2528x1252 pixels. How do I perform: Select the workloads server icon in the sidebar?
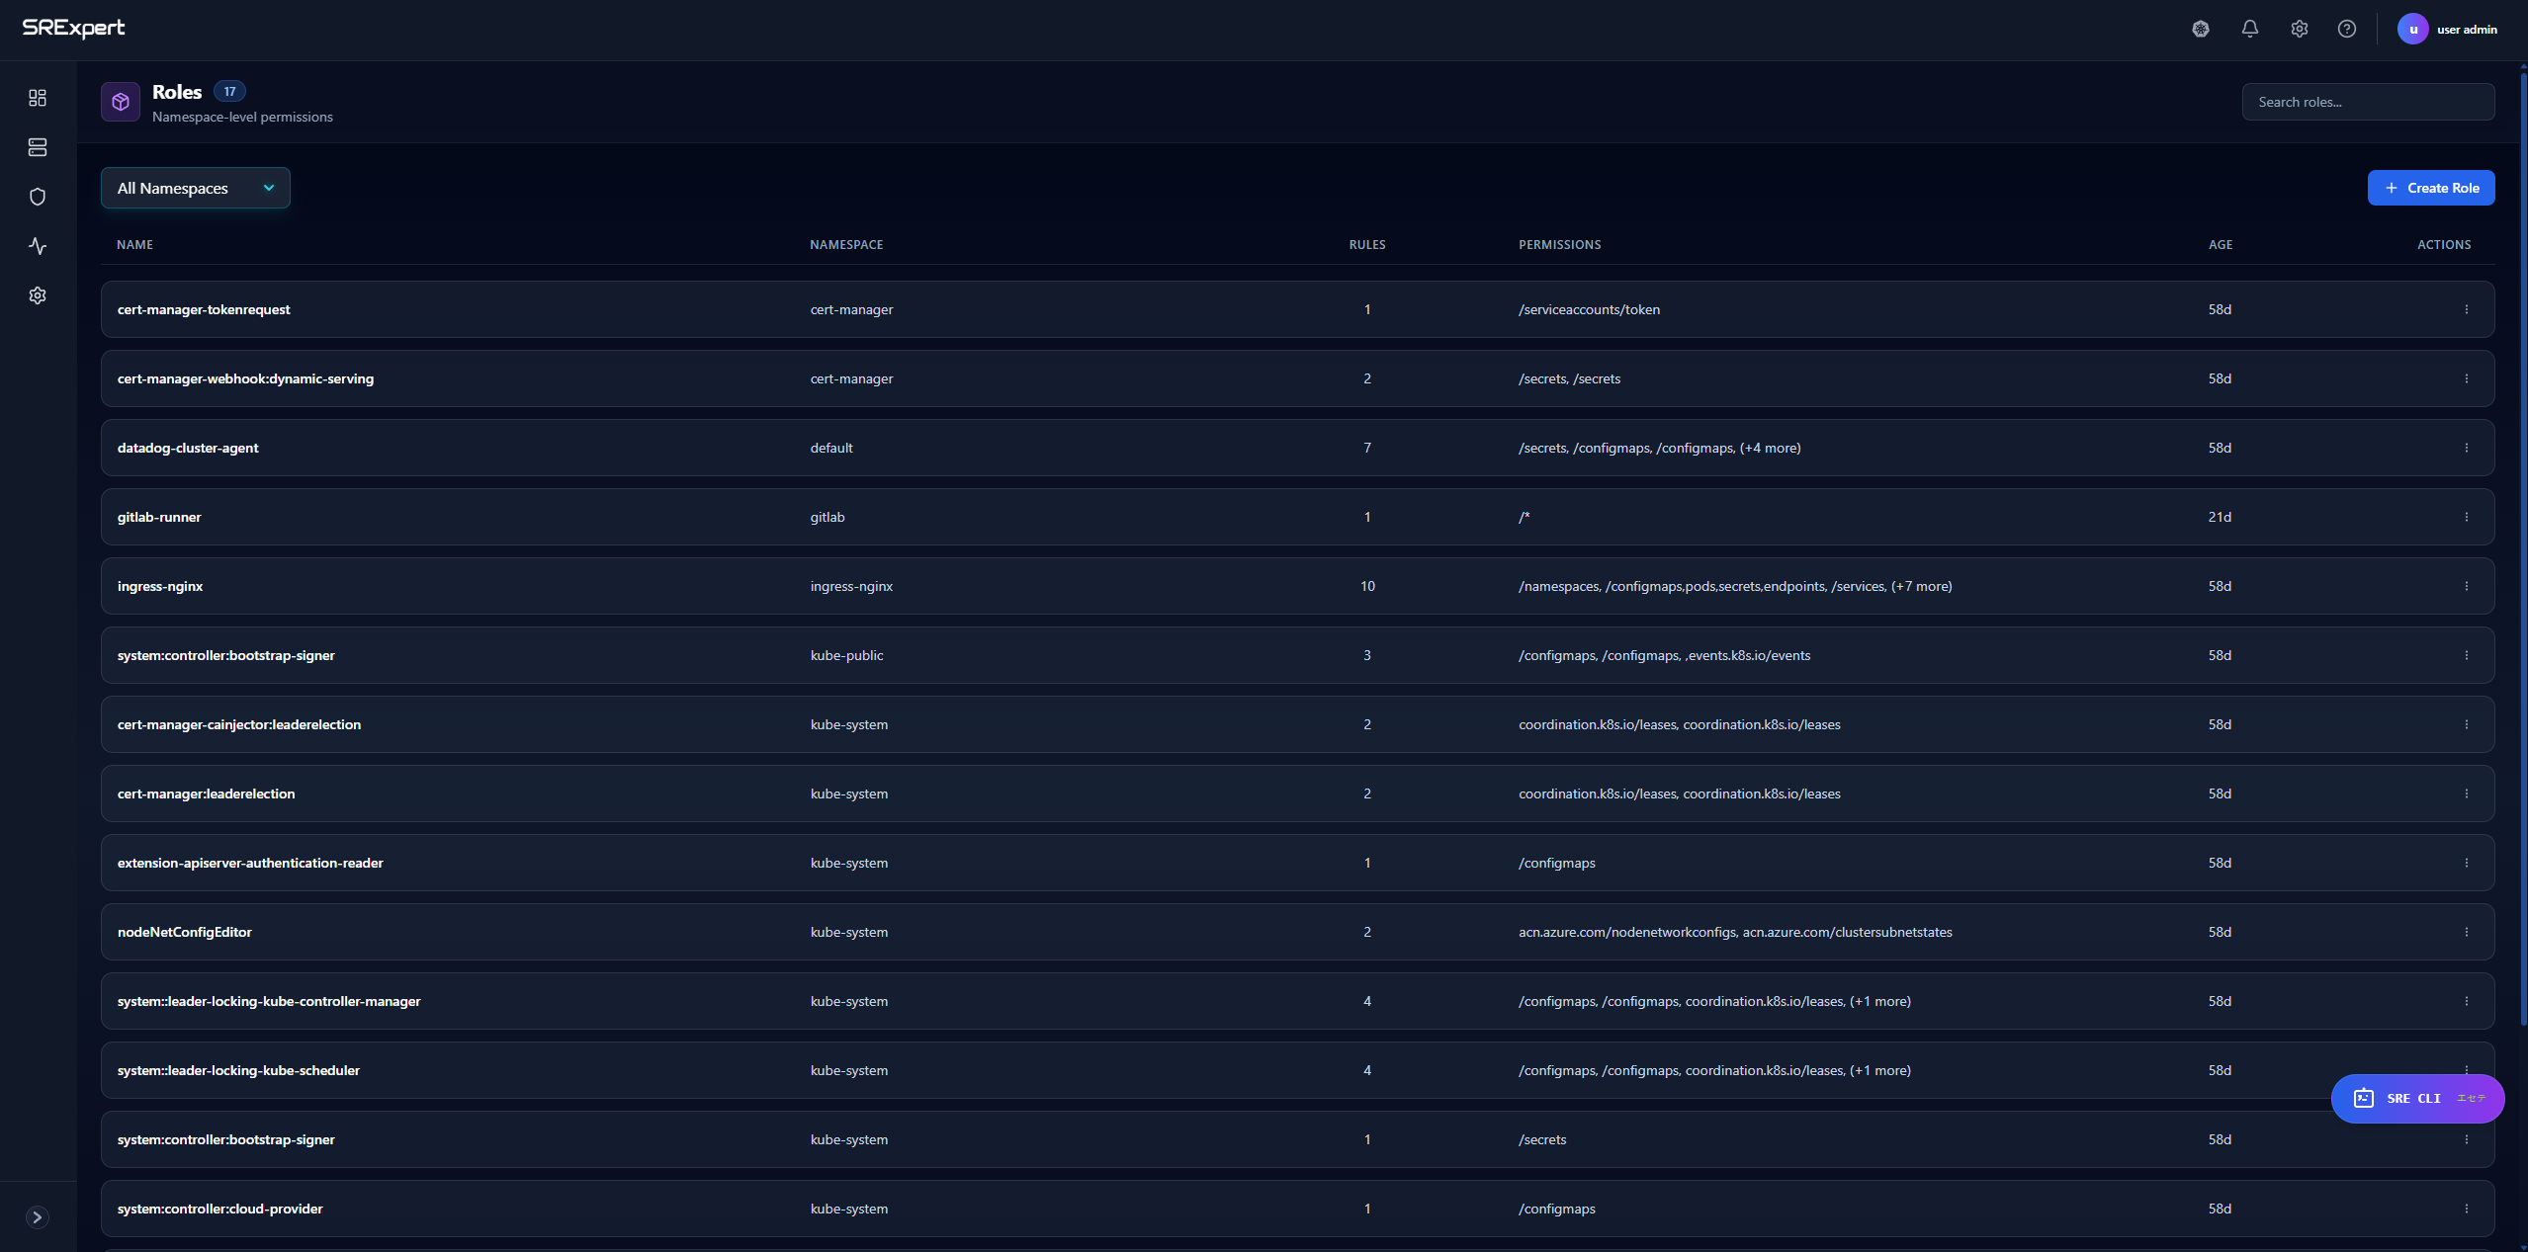coord(38,147)
